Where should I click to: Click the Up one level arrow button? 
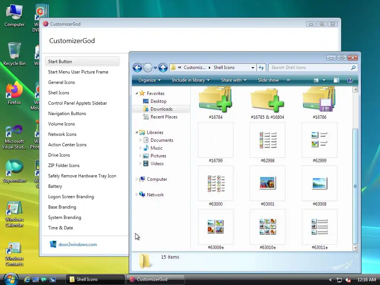point(163,68)
